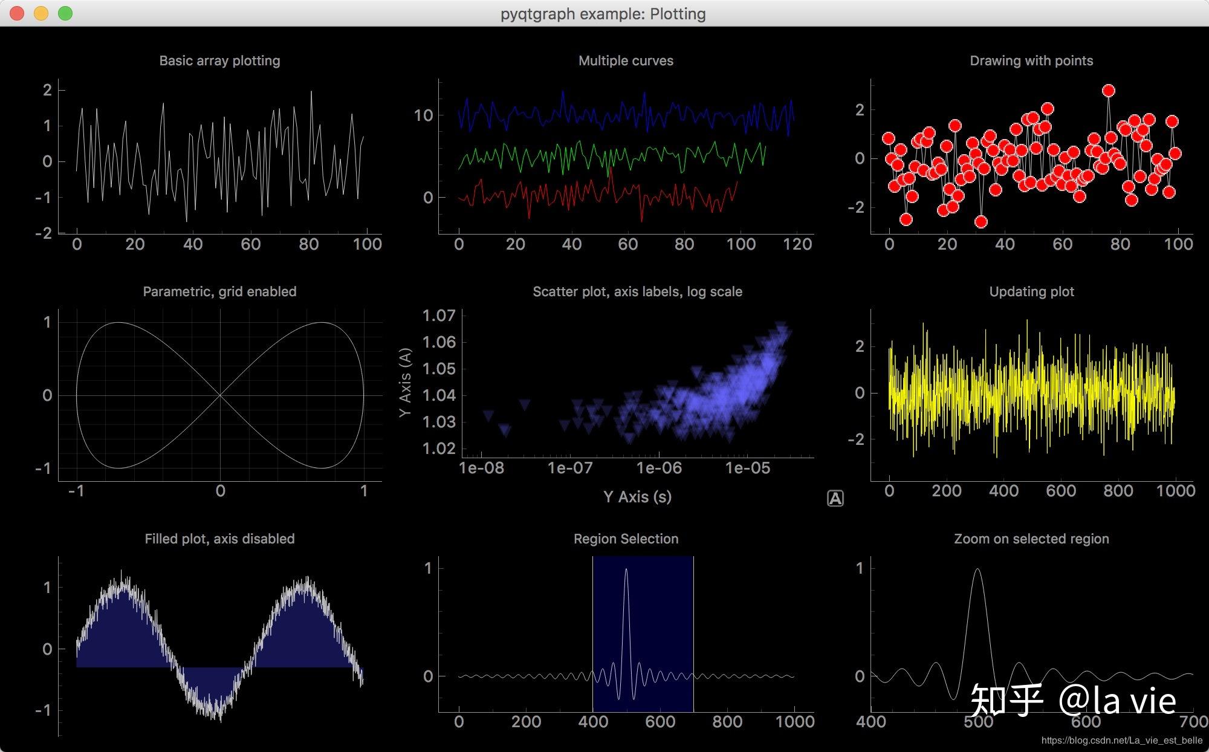
Task: Click the 'Region Selection' plot title
Action: (x=626, y=539)
